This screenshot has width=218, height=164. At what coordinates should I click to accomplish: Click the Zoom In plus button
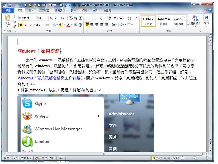207,158
